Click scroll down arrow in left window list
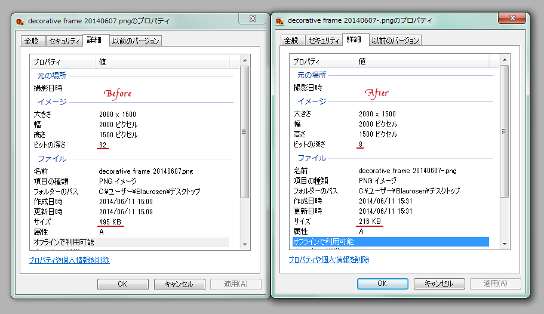 click(x=245, y=245)
